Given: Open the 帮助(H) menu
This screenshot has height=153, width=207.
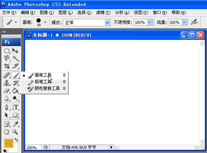Looking at the screenshot, I should (x=179, y=13).
